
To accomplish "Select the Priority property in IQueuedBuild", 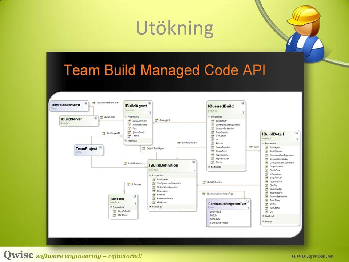I will 220,143.
